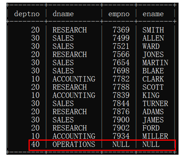Screen dimensions: 185x160
Task: Click deptno 20 in the SCOTT row
Action: [x=35, y=87]
